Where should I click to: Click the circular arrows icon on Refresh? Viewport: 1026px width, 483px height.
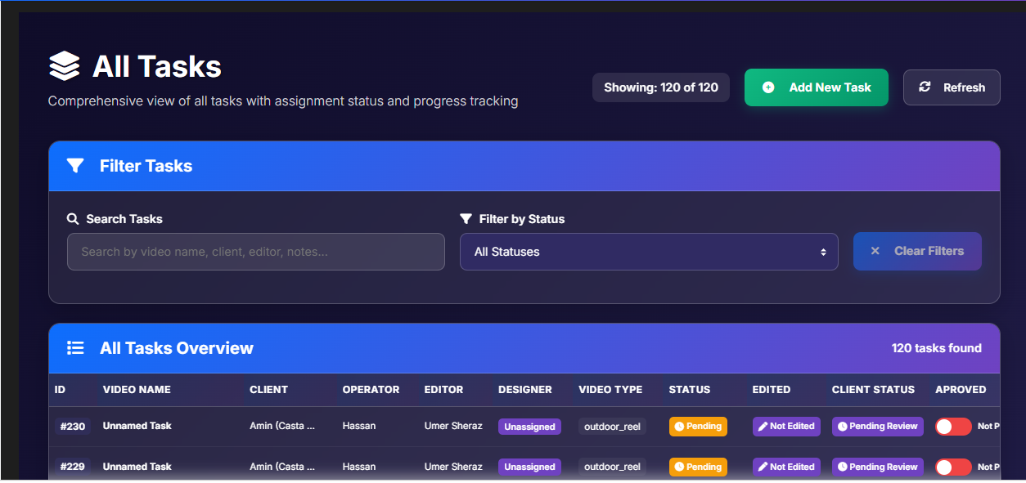tap(925, 87)
